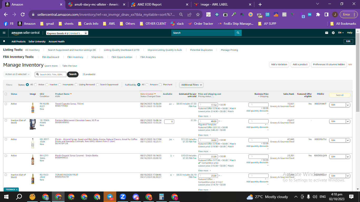Open the Shipments tool
This screenshot has width=360, height=202.
tap(97, 57)
